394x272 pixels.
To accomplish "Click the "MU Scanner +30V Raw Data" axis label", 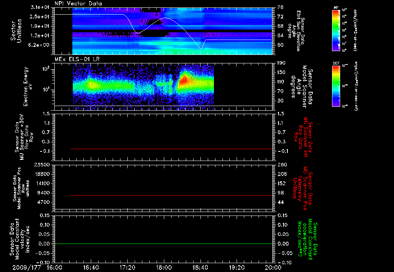I will point(24,137).
